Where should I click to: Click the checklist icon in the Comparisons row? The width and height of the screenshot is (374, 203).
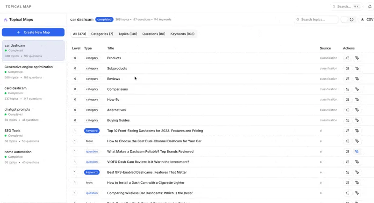[x=347, y=89]
